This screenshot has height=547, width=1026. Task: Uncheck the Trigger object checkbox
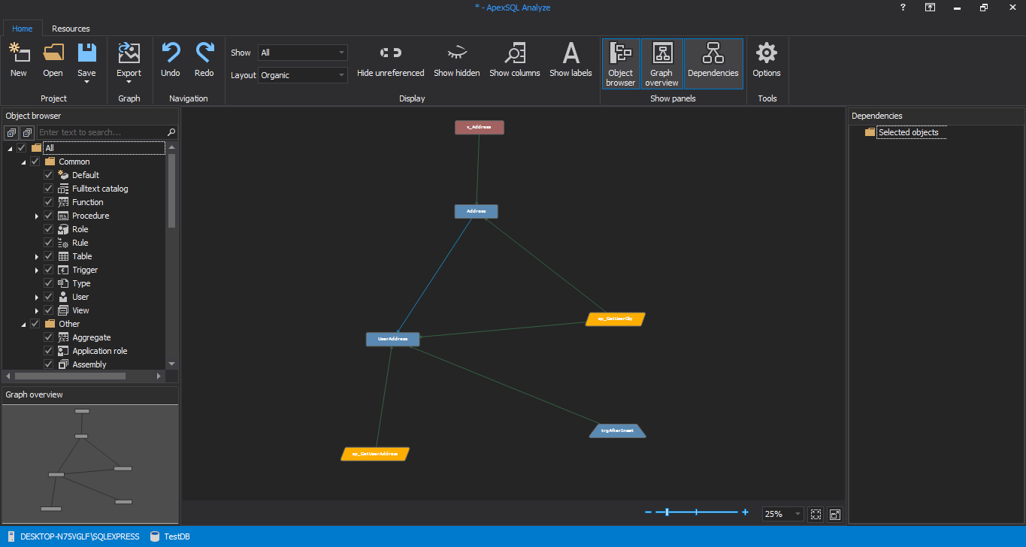pos(49,270)
